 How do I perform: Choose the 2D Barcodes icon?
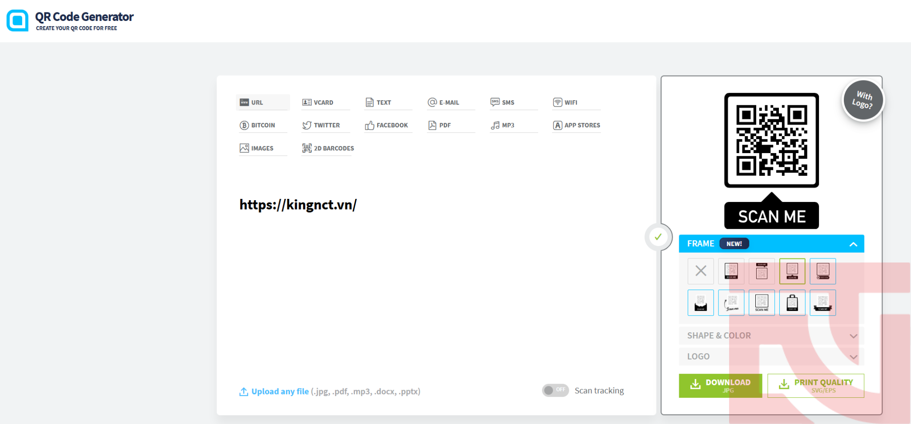pyautogui.click(x=307, y=148)
